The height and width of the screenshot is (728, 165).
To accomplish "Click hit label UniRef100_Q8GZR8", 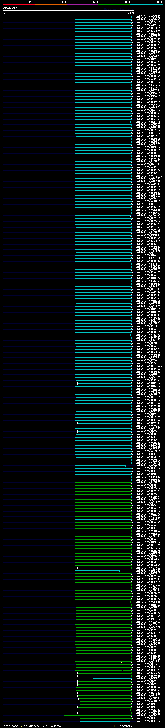I will 148,434.
